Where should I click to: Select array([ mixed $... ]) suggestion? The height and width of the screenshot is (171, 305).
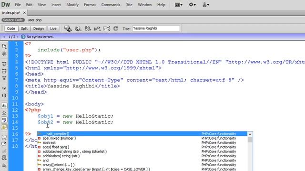tap(142, 165)
